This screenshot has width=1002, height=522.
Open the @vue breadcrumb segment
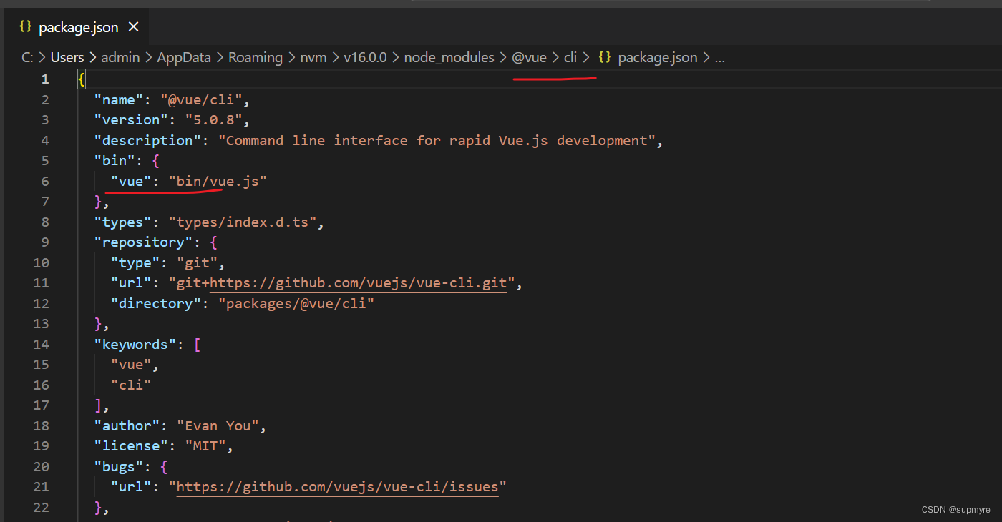(529, 58)
